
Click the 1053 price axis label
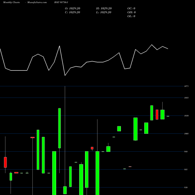click(186, 98)
